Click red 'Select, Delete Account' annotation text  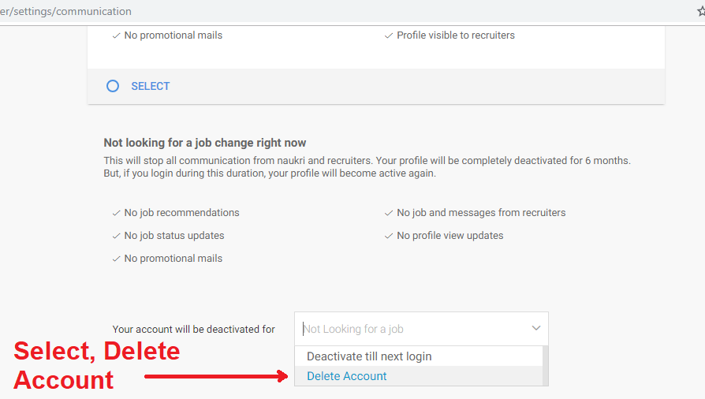click(x=96, y=365)
